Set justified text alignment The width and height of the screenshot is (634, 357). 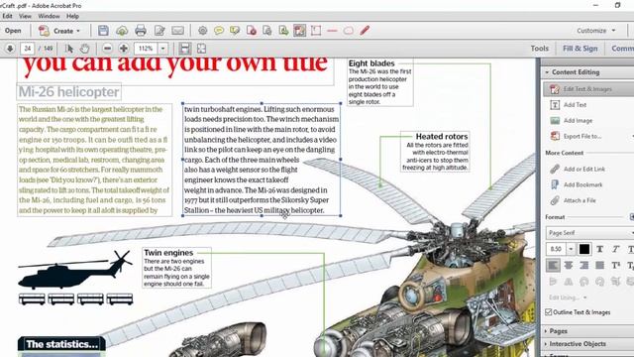click(599, 266)
